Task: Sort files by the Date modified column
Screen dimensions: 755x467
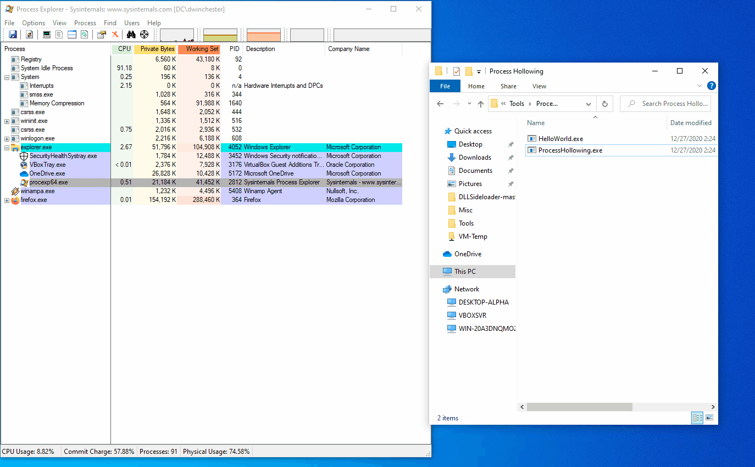Action: pyautogui.click(x=692, y=123)
